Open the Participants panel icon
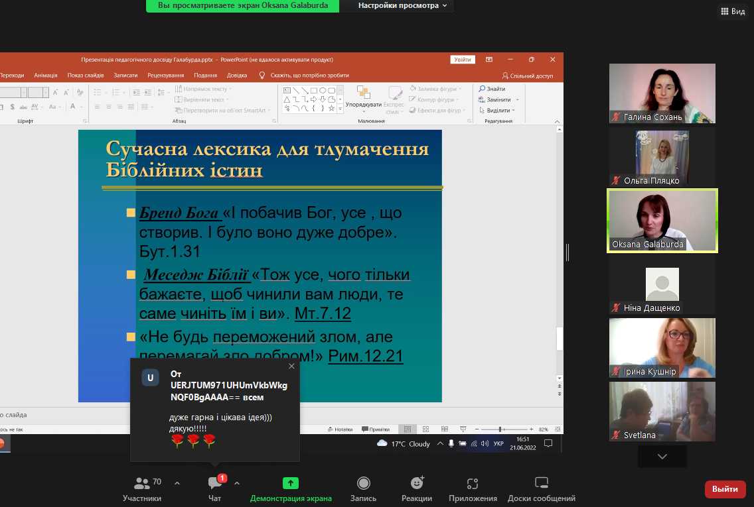 click(142, 483)
